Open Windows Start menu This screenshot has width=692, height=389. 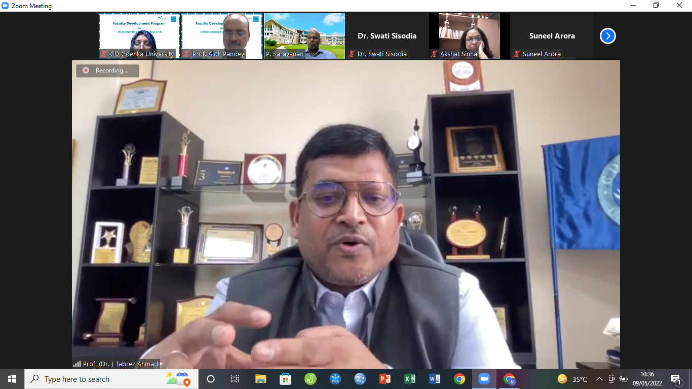[x=12, y=379]
